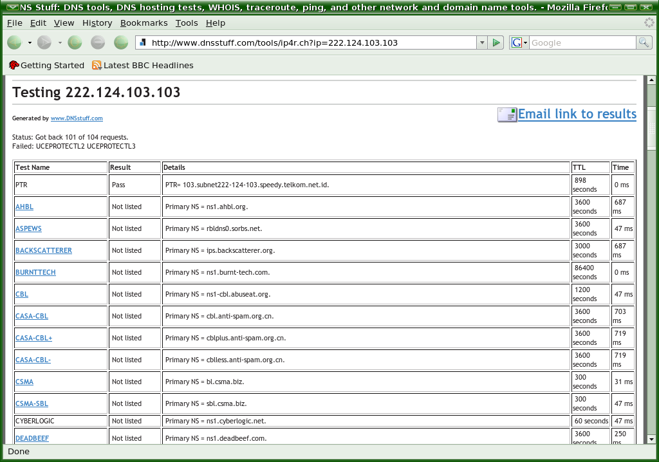Open the Forward history dropdown arrow
Image resolution: width=659 pixels, height=462 pixels.
pyautogui.click(x=60, y=42)
